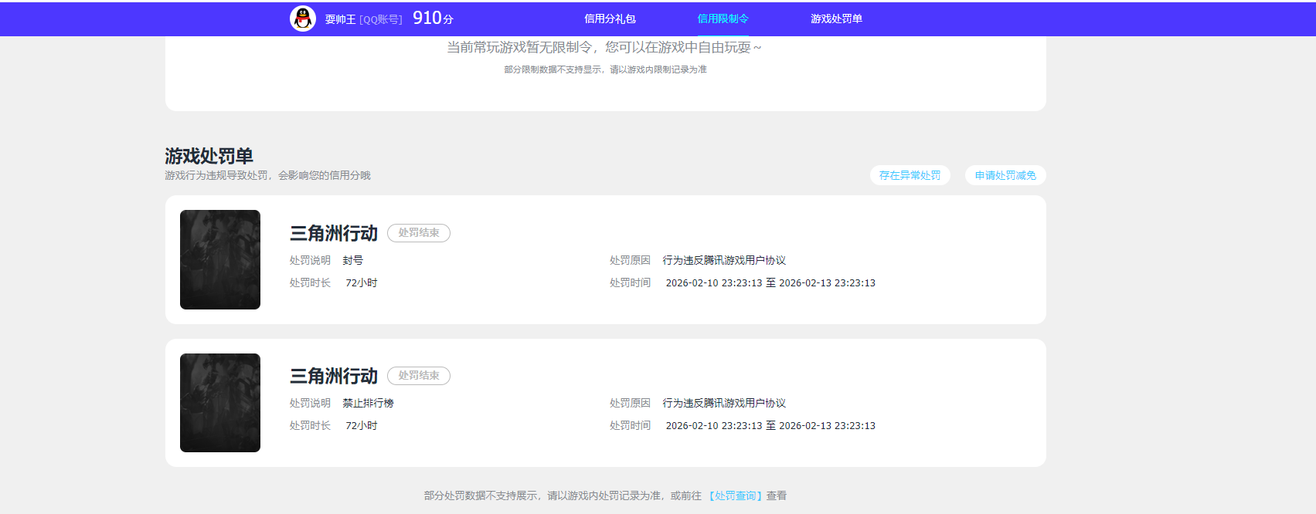Click the username 耍帅王
This screenshot has height=514, width=1316.
[340, 19]
